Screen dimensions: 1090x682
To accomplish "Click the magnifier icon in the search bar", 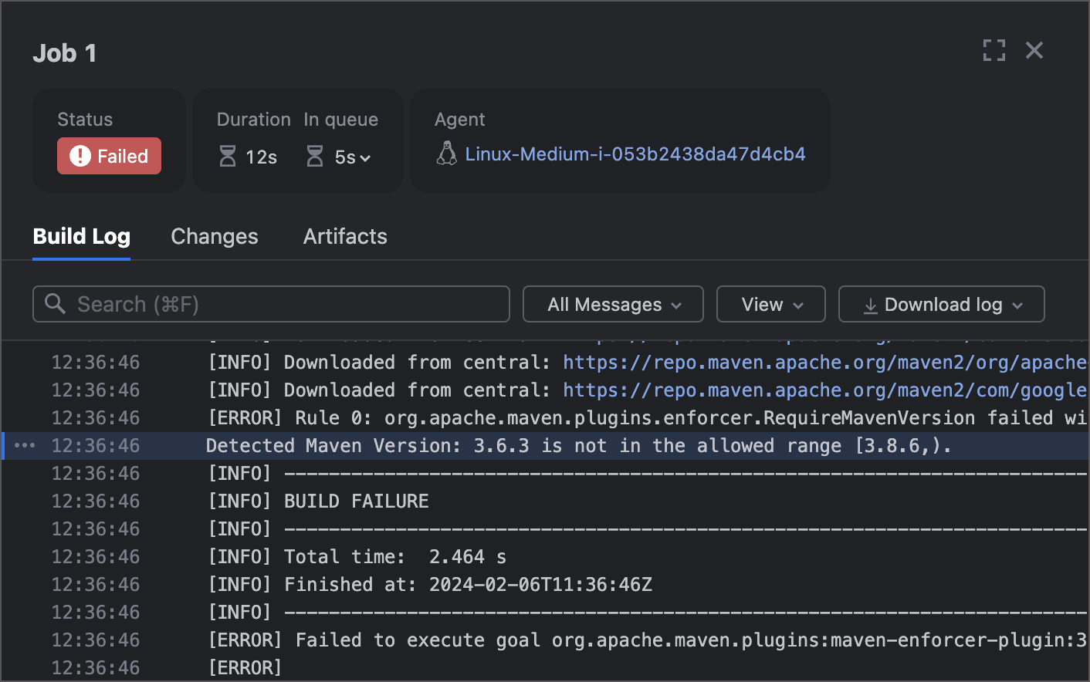I will pos(55,304).
